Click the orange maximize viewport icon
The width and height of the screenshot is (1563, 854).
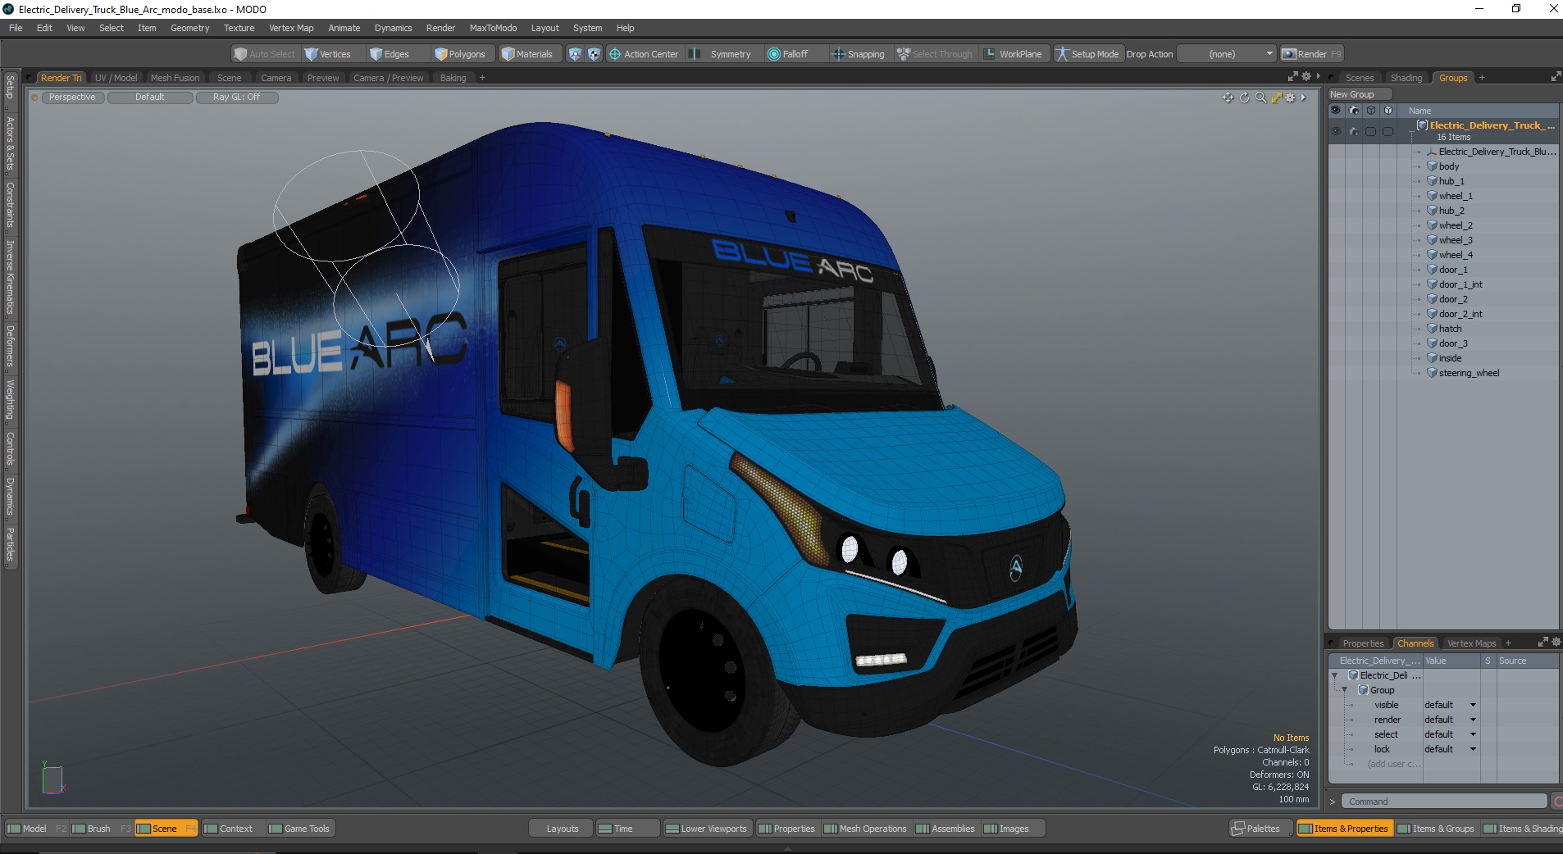(1277, 98)
